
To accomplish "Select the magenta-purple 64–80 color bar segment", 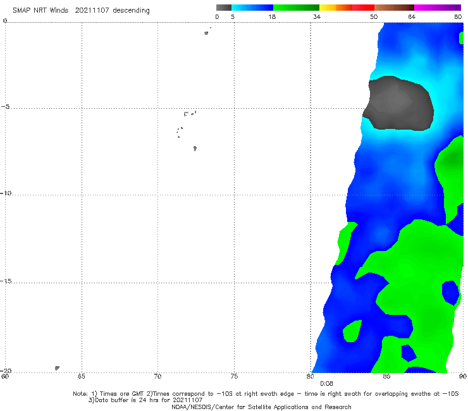I will tap(438, 8).
